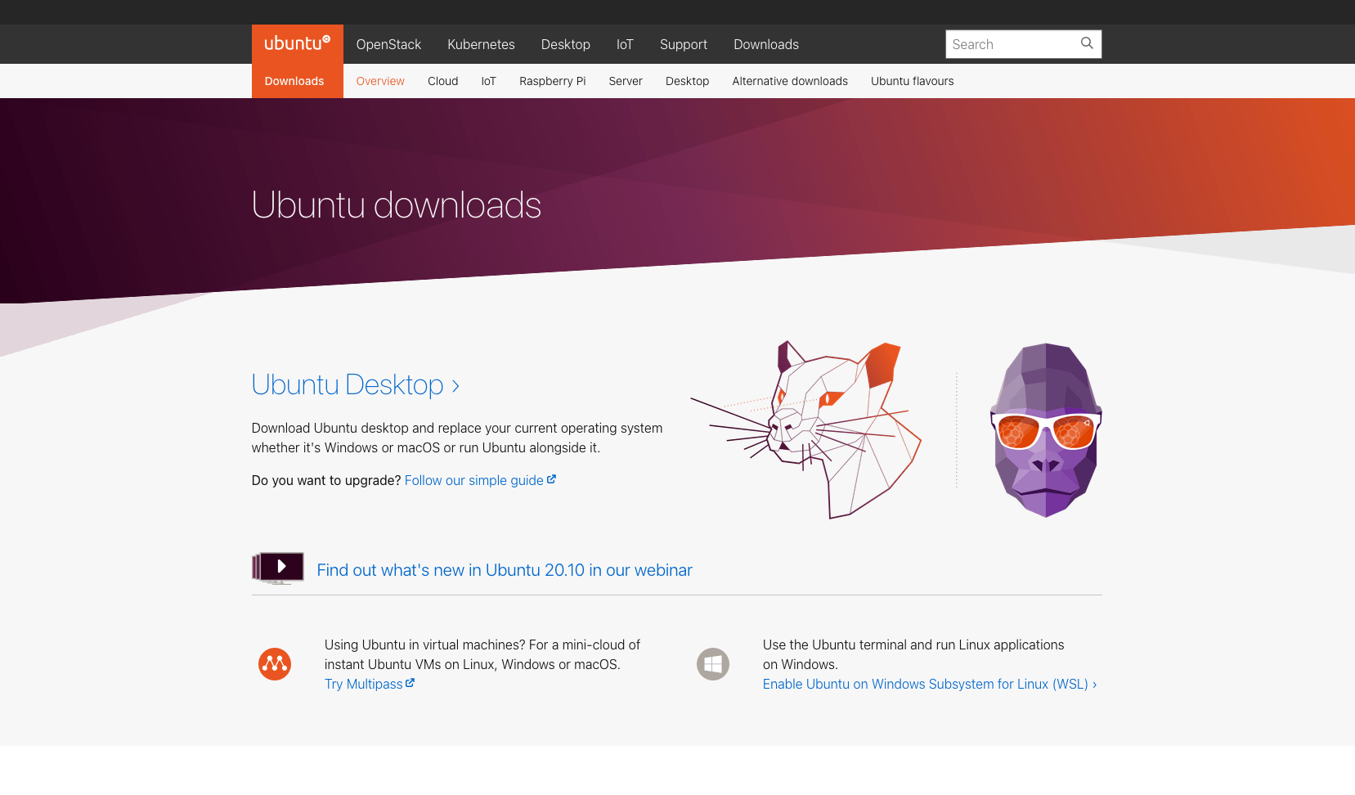This screenshot has height=795, width=1355.
Task: Click the Use the Ubuntu terminal text
Action: pyautogui.click(x=913, y=654)
